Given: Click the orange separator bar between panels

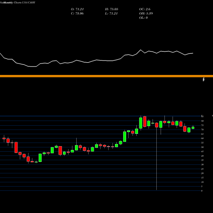Looking at the screenshot, I should (x=106, y=76).
